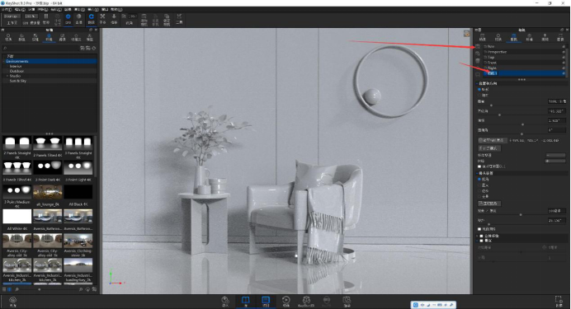The width and height of the screenshot is (571, 309).
Task: Click the Import icon in bottom toolbar
Action: click(x=225, y=302)
